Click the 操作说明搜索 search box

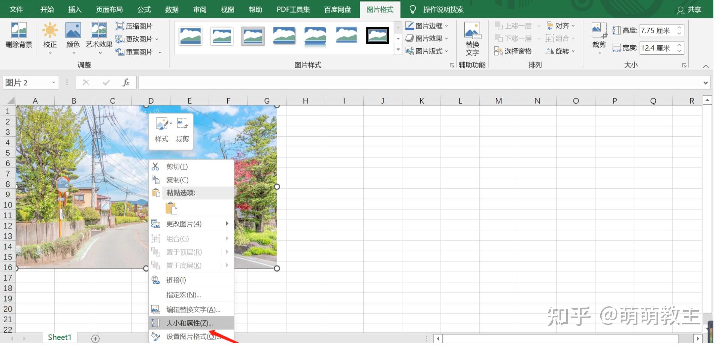point(443,9)
